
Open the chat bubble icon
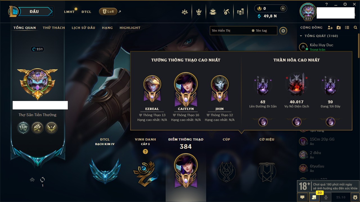coord(302,197)
